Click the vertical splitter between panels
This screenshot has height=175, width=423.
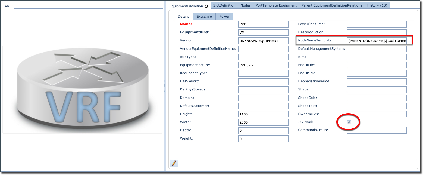165,87
